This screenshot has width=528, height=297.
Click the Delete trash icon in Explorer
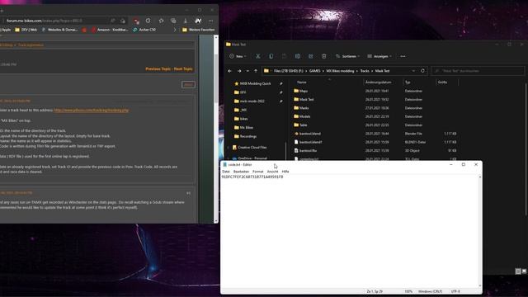(x=324, y=56)
